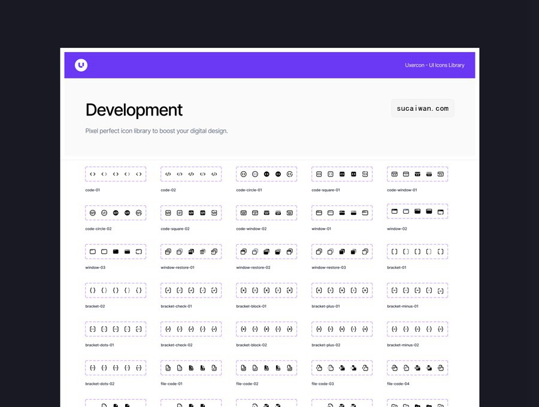Image resolution: width=539 pixels, height=407 pixels.
Task: Select the first code-01 angle bracket icon
Action: 92,174
